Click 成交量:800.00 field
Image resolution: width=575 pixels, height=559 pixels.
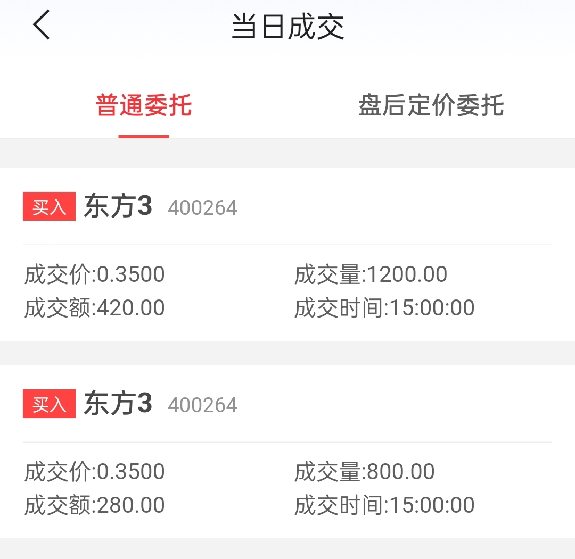tap(365, 471)
